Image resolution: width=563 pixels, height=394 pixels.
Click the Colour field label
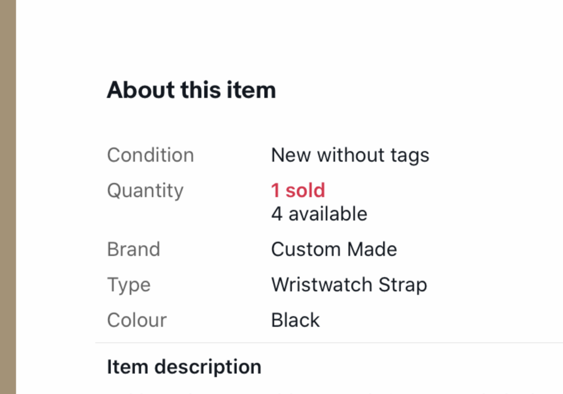(x=137, y=320)
